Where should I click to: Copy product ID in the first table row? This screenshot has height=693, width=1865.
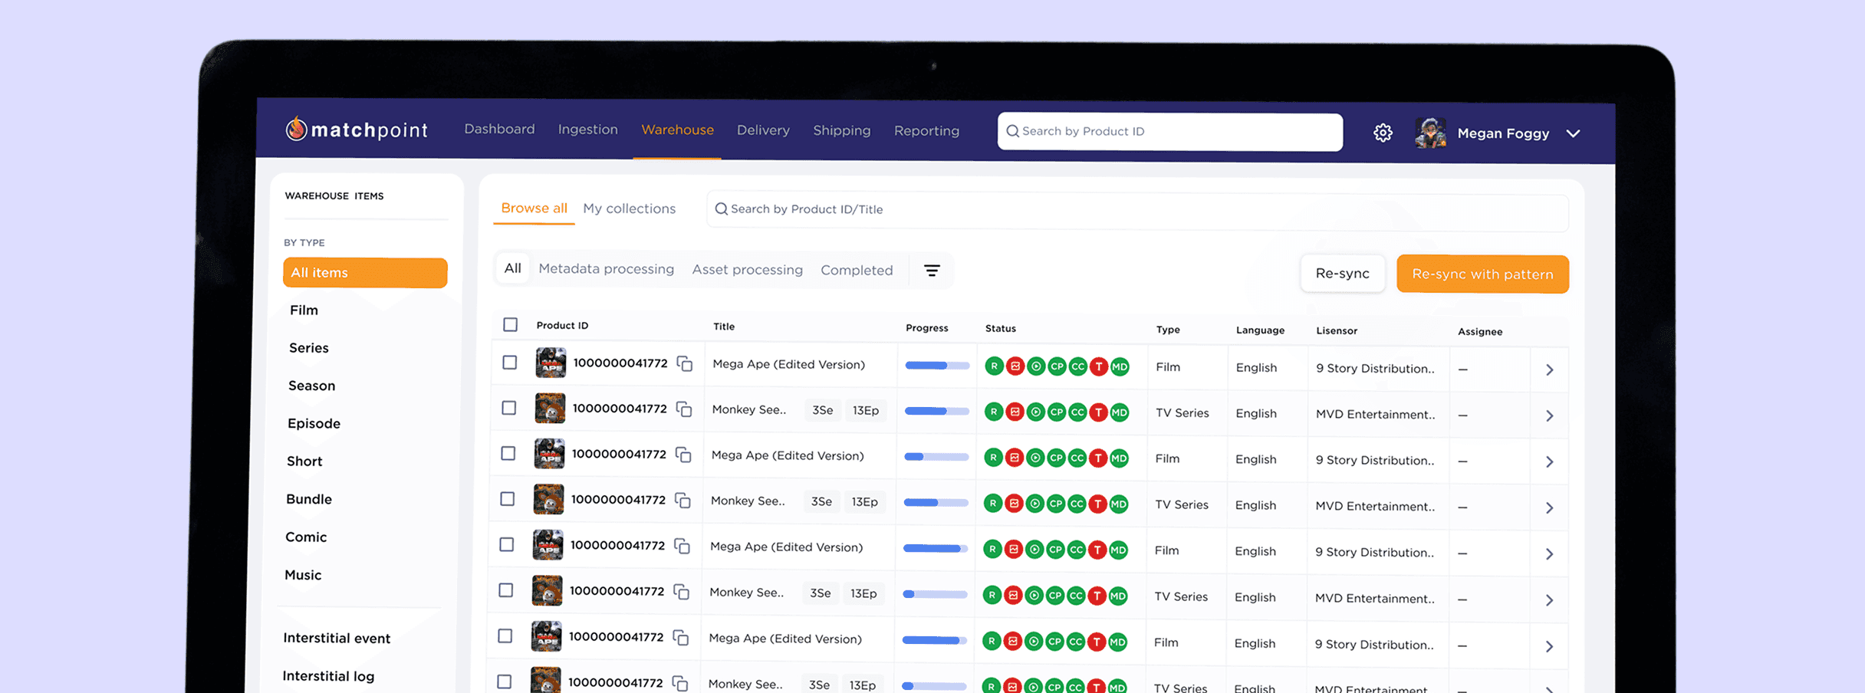685,363
